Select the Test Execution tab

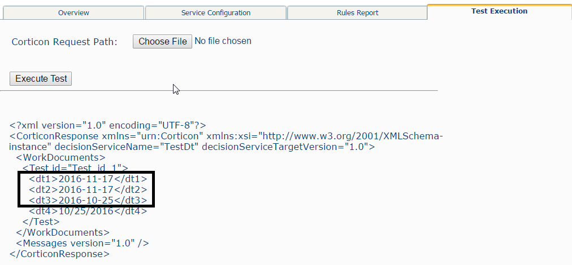click(x=500, y=11)
